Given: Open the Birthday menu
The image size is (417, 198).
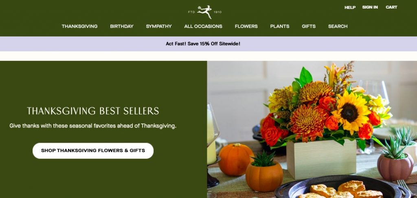Looking at the screenshot, I should [x=122, y=26].
